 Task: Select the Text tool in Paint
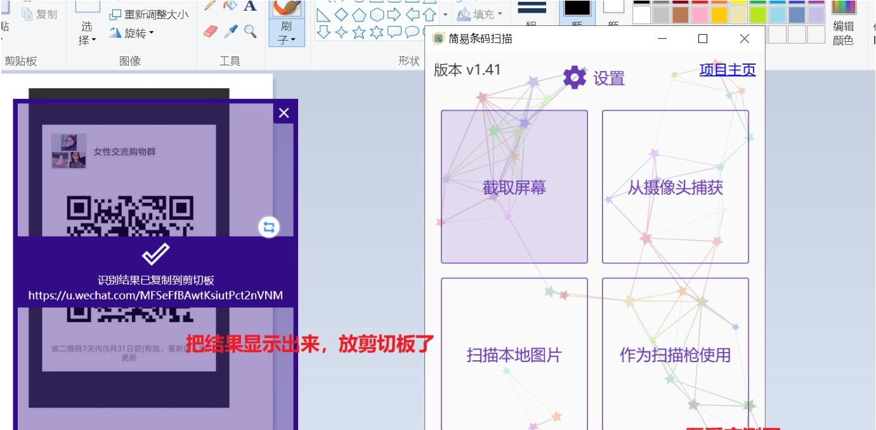[250, 6]
